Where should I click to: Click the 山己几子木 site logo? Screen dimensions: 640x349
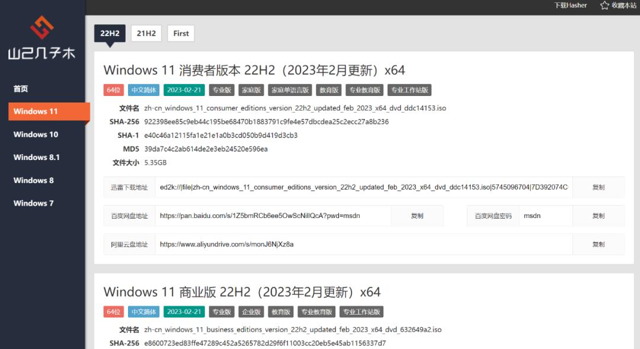(41, 36)
